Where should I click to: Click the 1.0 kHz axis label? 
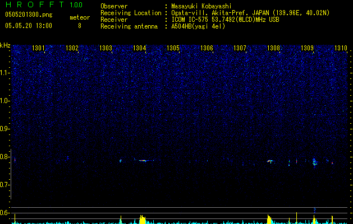coord(5,101)
